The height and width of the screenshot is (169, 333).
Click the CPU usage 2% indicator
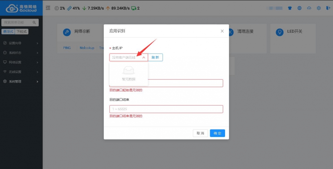point(60,8)
